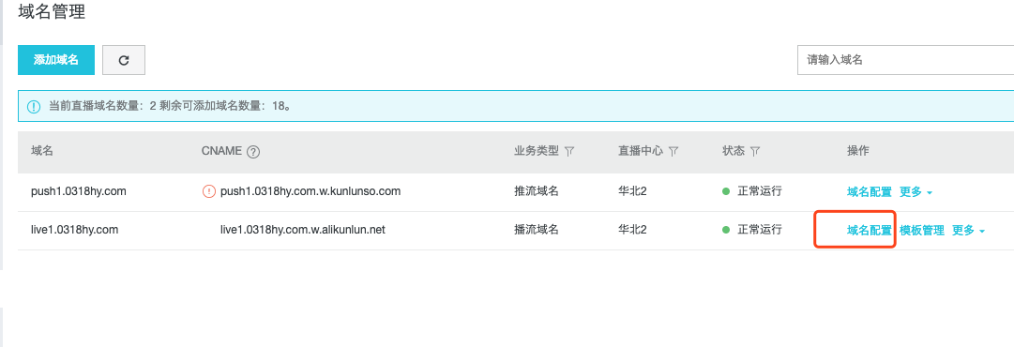
Task: Click the green status dot for push1.0318hy.com
Action: [x=726, y=191]
